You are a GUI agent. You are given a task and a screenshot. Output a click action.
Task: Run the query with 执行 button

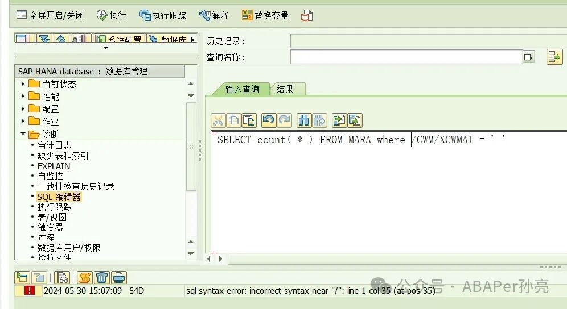click(x=112, y=15)
